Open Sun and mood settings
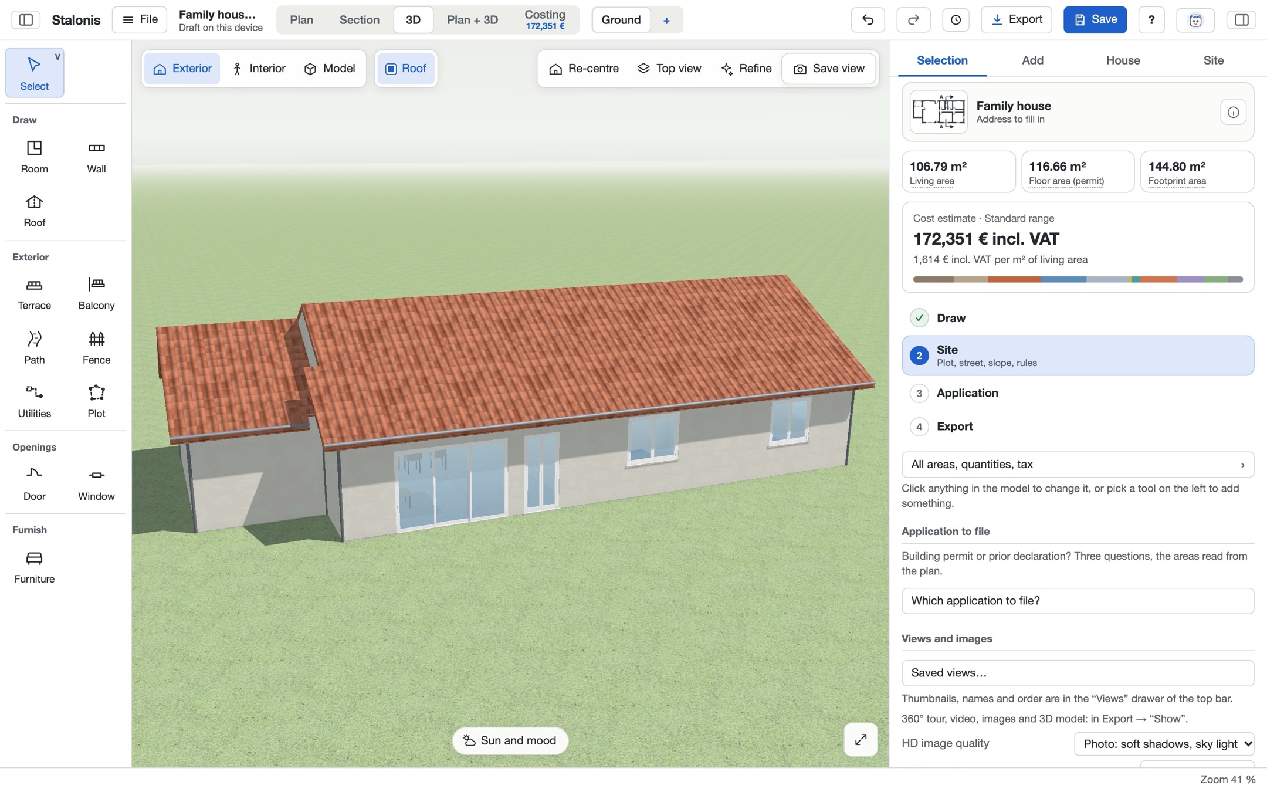The image size is (1267, 792). 510,740
